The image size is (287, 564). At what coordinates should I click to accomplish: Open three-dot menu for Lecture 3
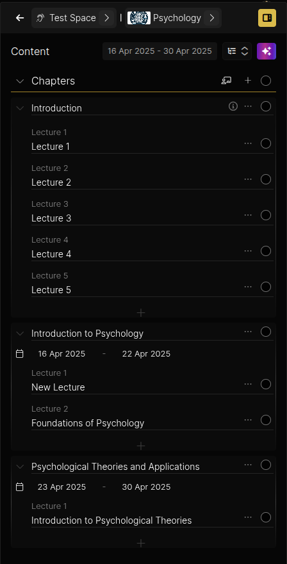248,215
